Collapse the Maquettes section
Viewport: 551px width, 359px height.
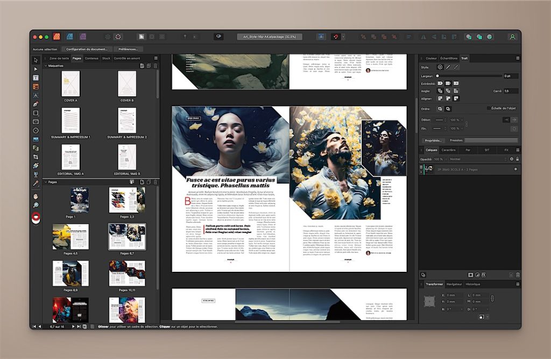click(45, 66)
